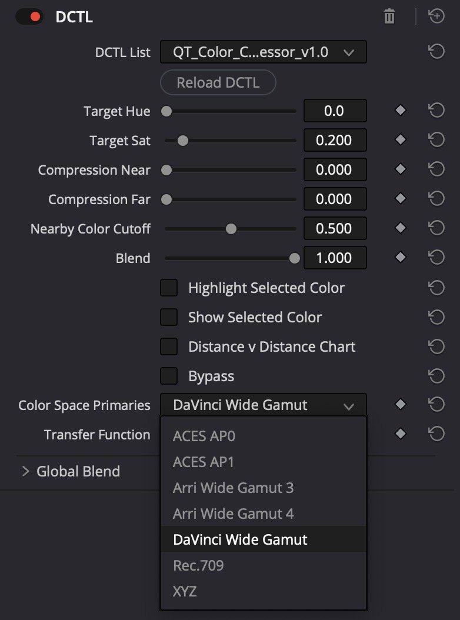460x620 pixels.
Task: Reset the Compression Near value
Action: (x=436, y=169)
